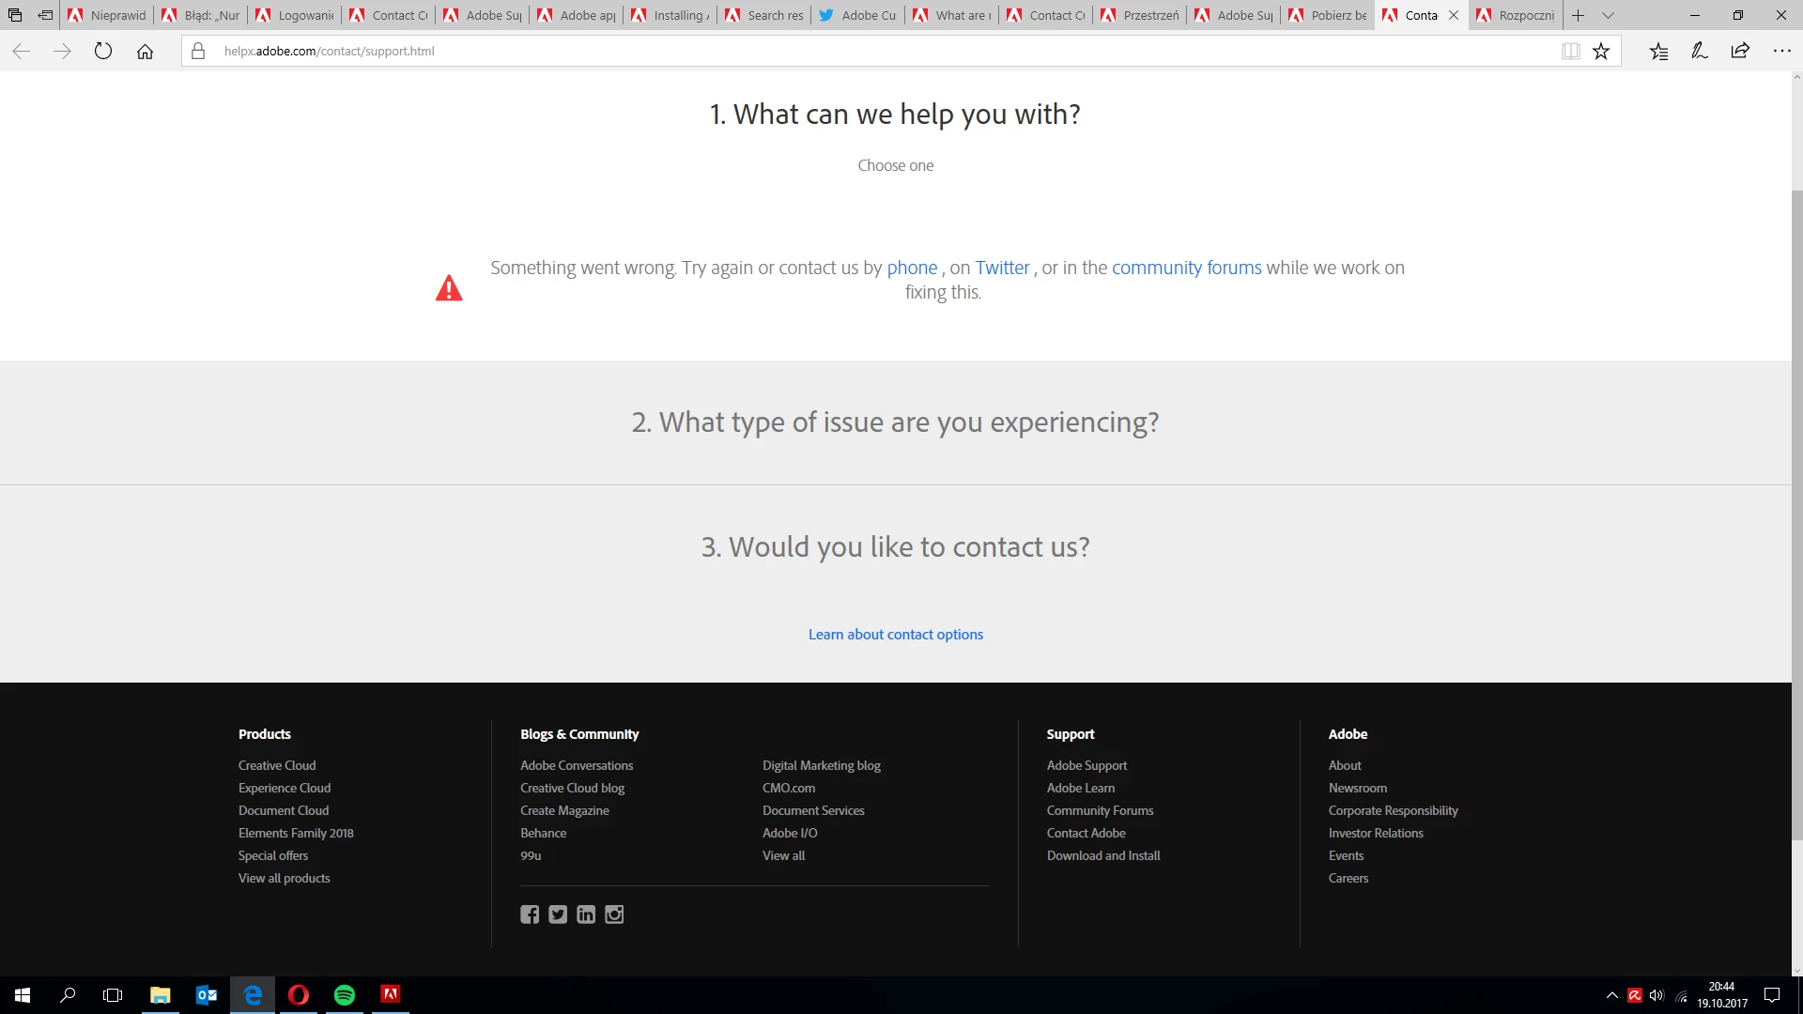Expand the system tray hidden icons
The image size is (1803, 1014).
(x=1611, y=995)
